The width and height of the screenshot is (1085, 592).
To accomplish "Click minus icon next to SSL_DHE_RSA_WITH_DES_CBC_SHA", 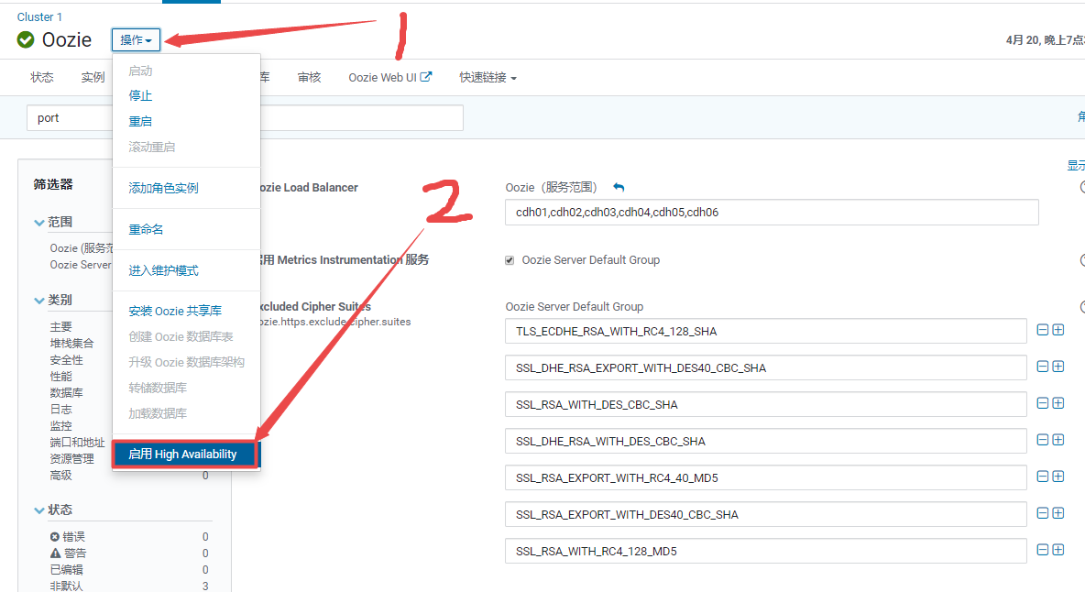I will (1043, 440).
